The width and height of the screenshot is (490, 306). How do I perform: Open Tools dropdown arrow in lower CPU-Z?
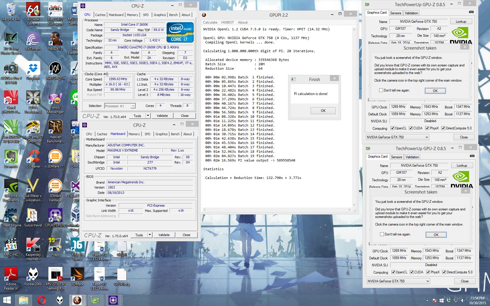(x=150, y=235)
